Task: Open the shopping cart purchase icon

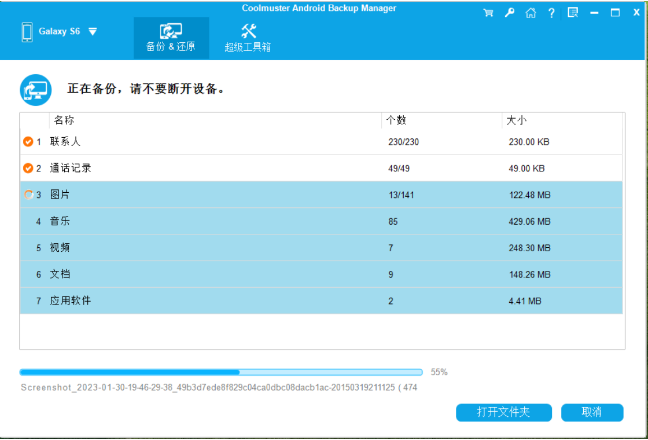Action: 488,13
